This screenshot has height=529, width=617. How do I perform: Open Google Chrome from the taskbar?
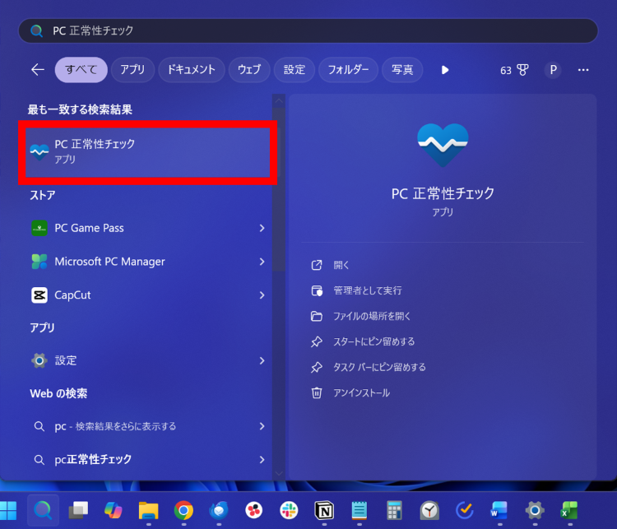(x=183, y=511)
